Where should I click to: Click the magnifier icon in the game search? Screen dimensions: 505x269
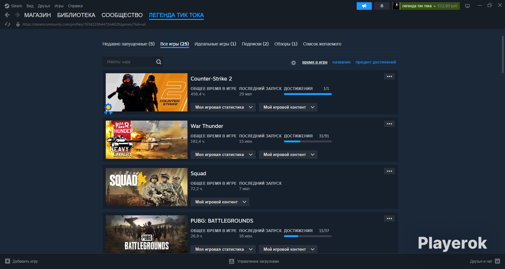[x=159, y=62]
